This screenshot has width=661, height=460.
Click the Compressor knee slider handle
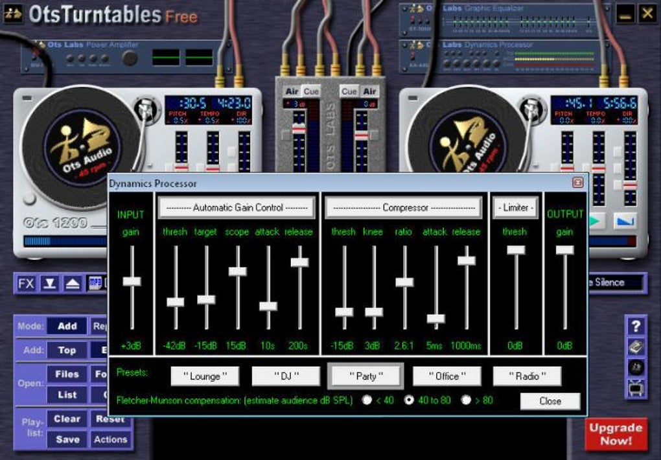374,312
